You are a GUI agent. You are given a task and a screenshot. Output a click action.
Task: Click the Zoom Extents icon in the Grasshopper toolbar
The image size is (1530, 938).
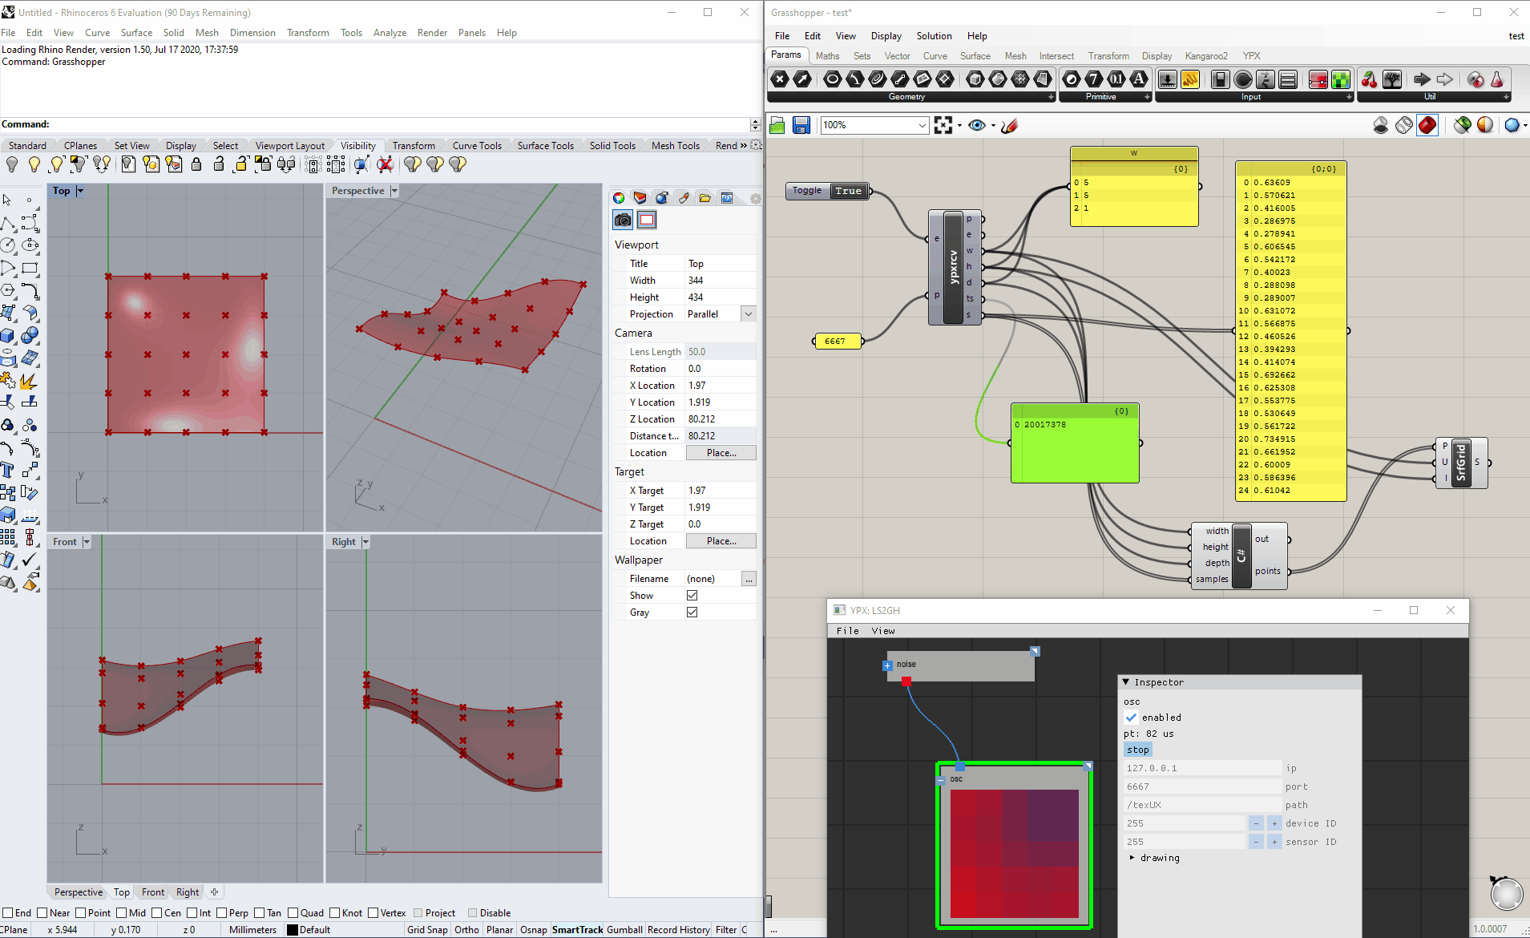point(943,125)
